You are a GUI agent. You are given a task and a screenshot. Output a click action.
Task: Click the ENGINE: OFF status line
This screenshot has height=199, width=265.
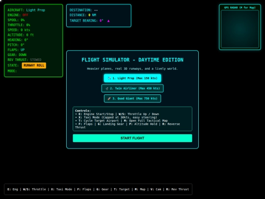(x=18, y=15)
